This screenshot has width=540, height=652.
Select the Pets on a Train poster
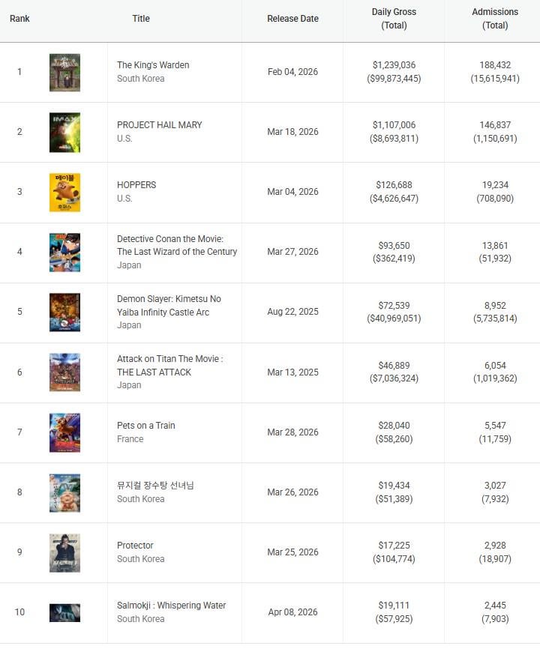click(64, 432)
